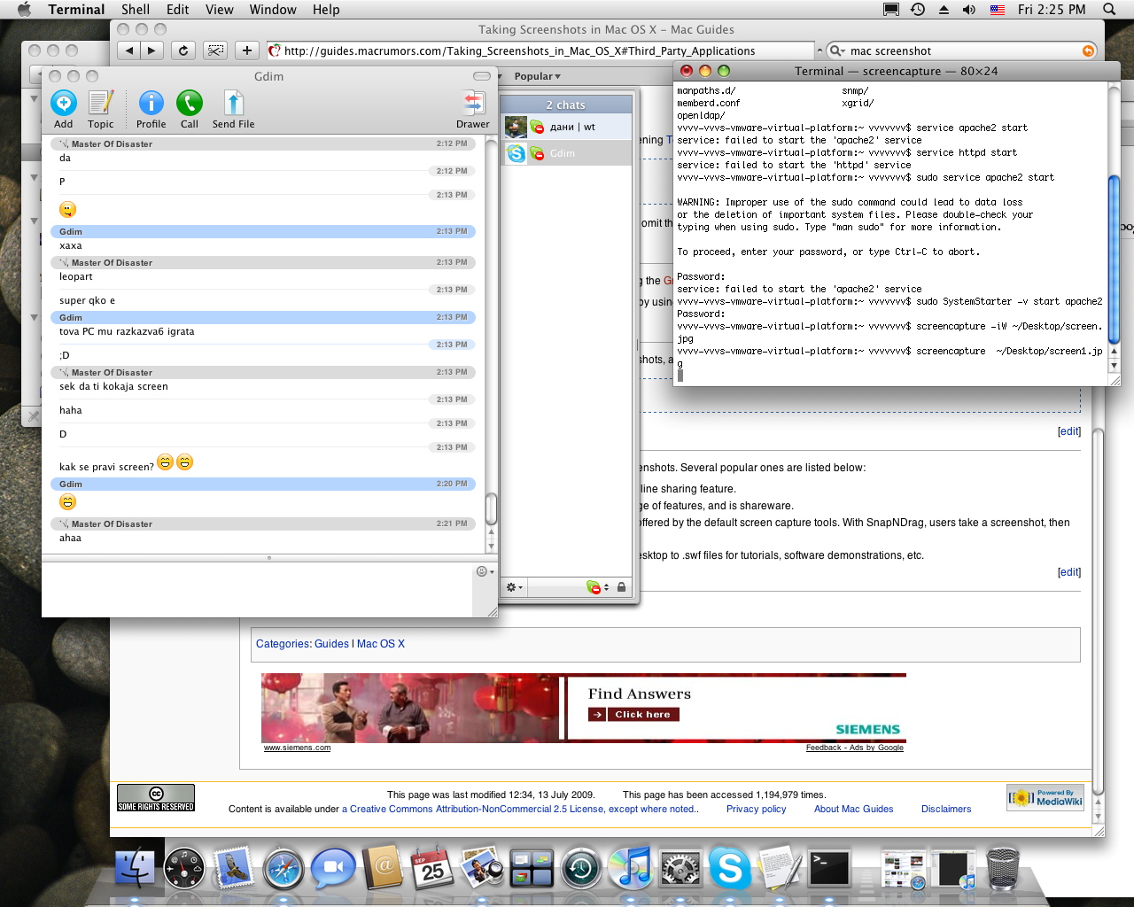
Task: Open the Privacy policy link
Action: click(x=756, y=809)
